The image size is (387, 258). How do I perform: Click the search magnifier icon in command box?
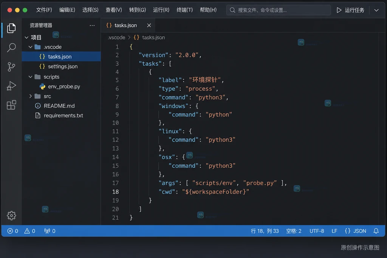click(232, 10)
